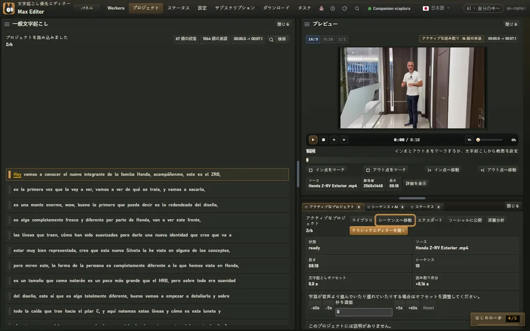This screenshot has width=530, height=331.
Task: Toggle the volume mute icon
Action: pyautogui.click(x=469, y=140)
